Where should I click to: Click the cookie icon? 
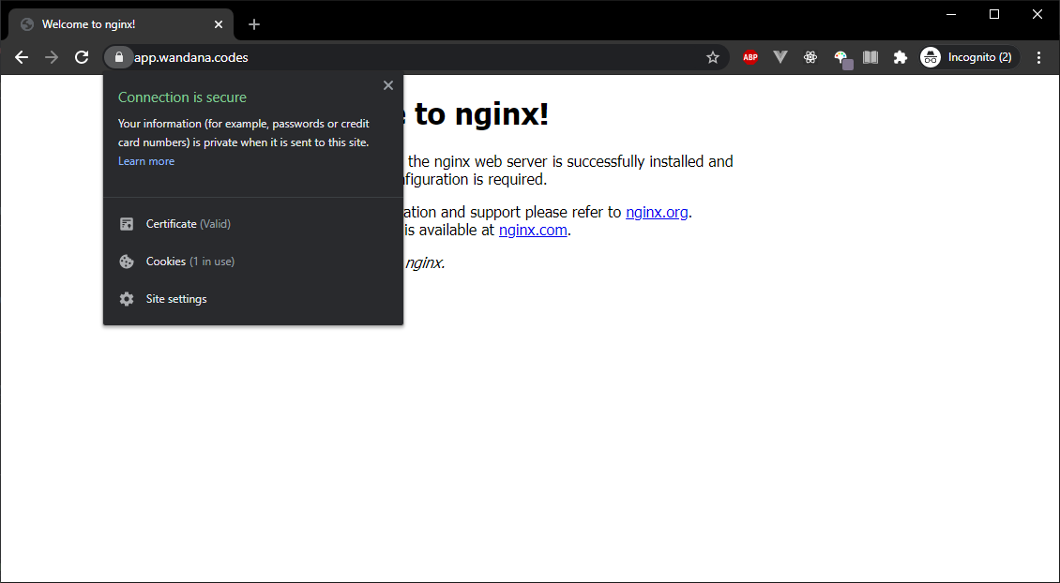pyautogui.click(x=127, y=262)
